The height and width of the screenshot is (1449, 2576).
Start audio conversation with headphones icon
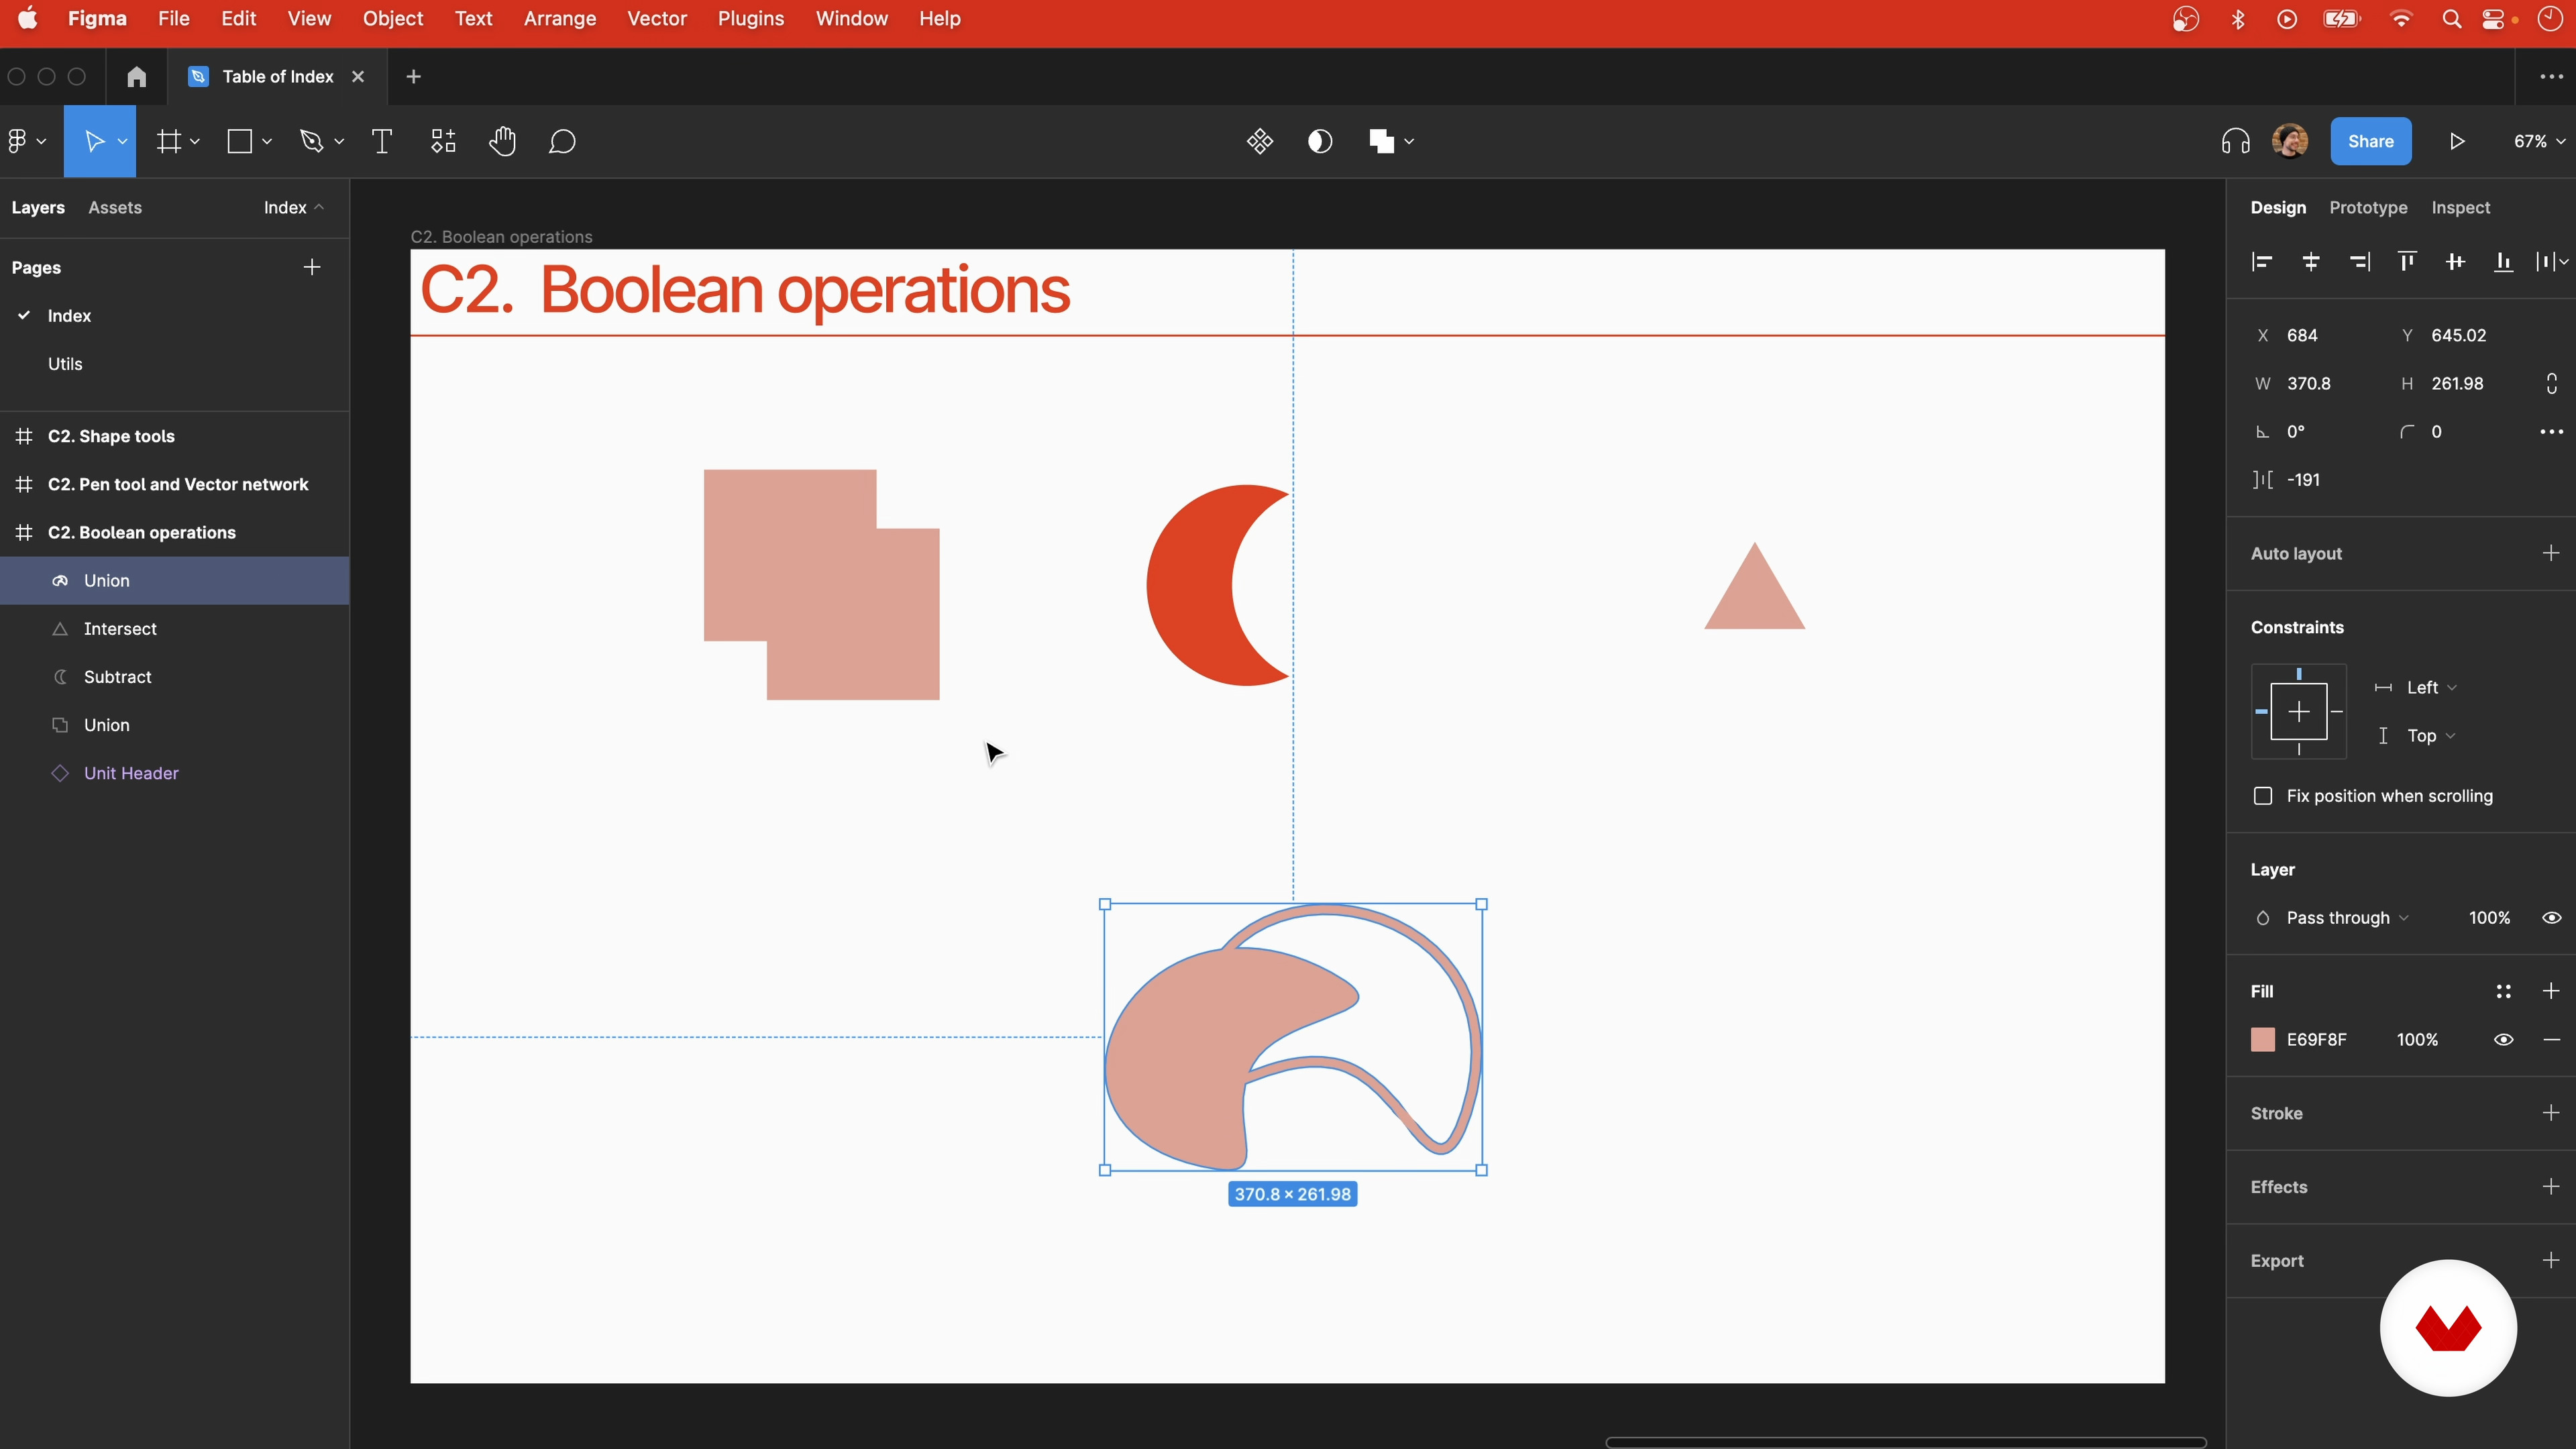point(2235,141)
